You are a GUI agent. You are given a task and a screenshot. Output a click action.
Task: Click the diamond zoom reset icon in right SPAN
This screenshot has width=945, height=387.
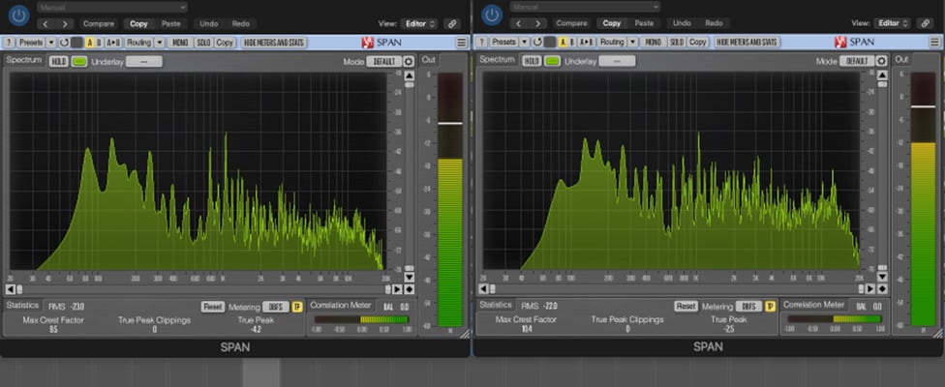[882, 289]
